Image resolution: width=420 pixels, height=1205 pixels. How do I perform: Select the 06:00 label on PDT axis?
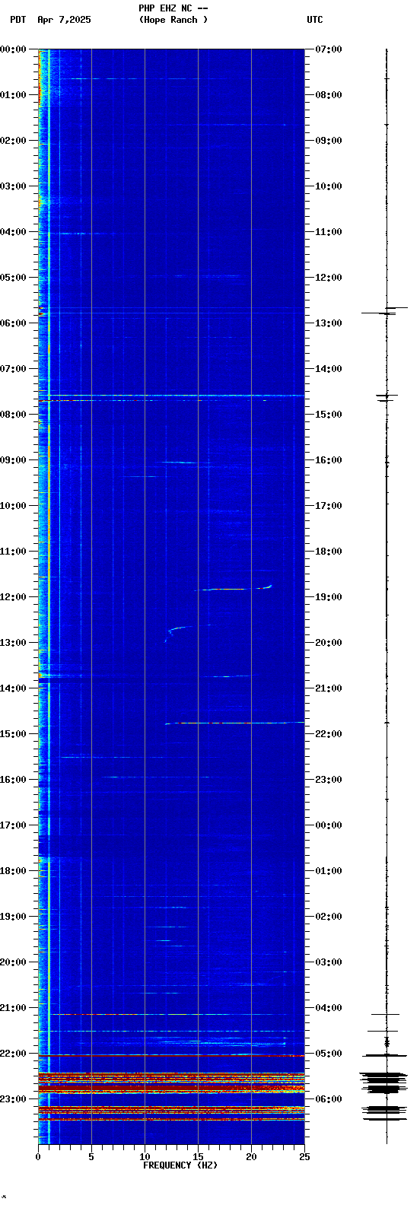(13, 323)
